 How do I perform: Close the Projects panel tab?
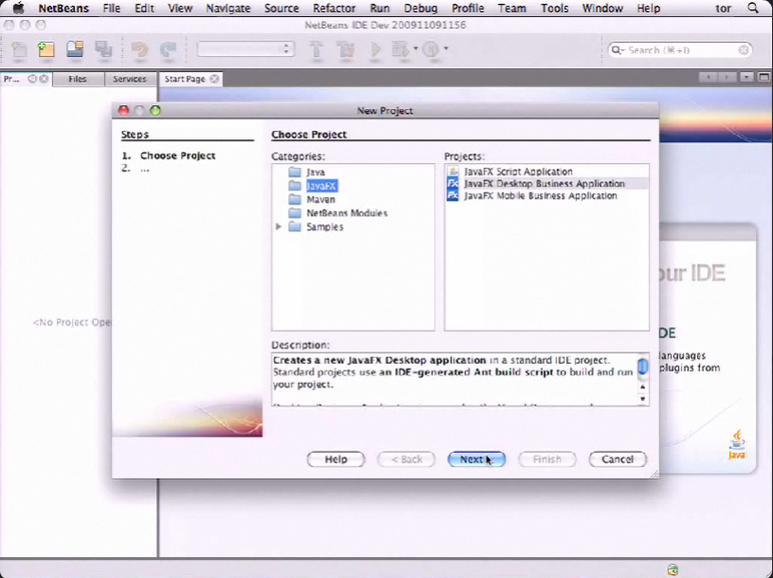(44, 79)
